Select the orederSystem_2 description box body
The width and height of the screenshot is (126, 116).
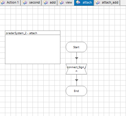33,49
